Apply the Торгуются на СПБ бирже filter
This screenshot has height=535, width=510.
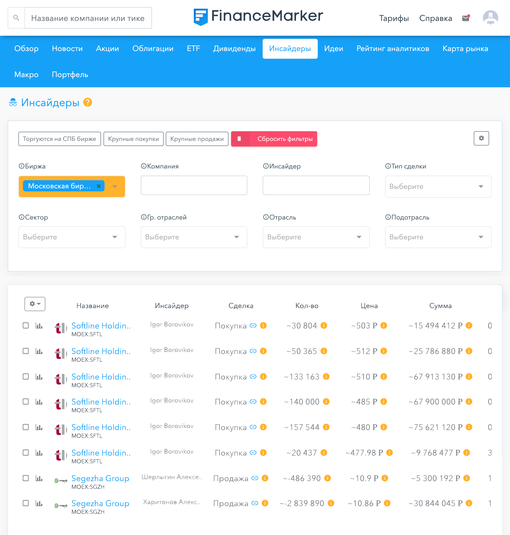click(x=59, y=139)
